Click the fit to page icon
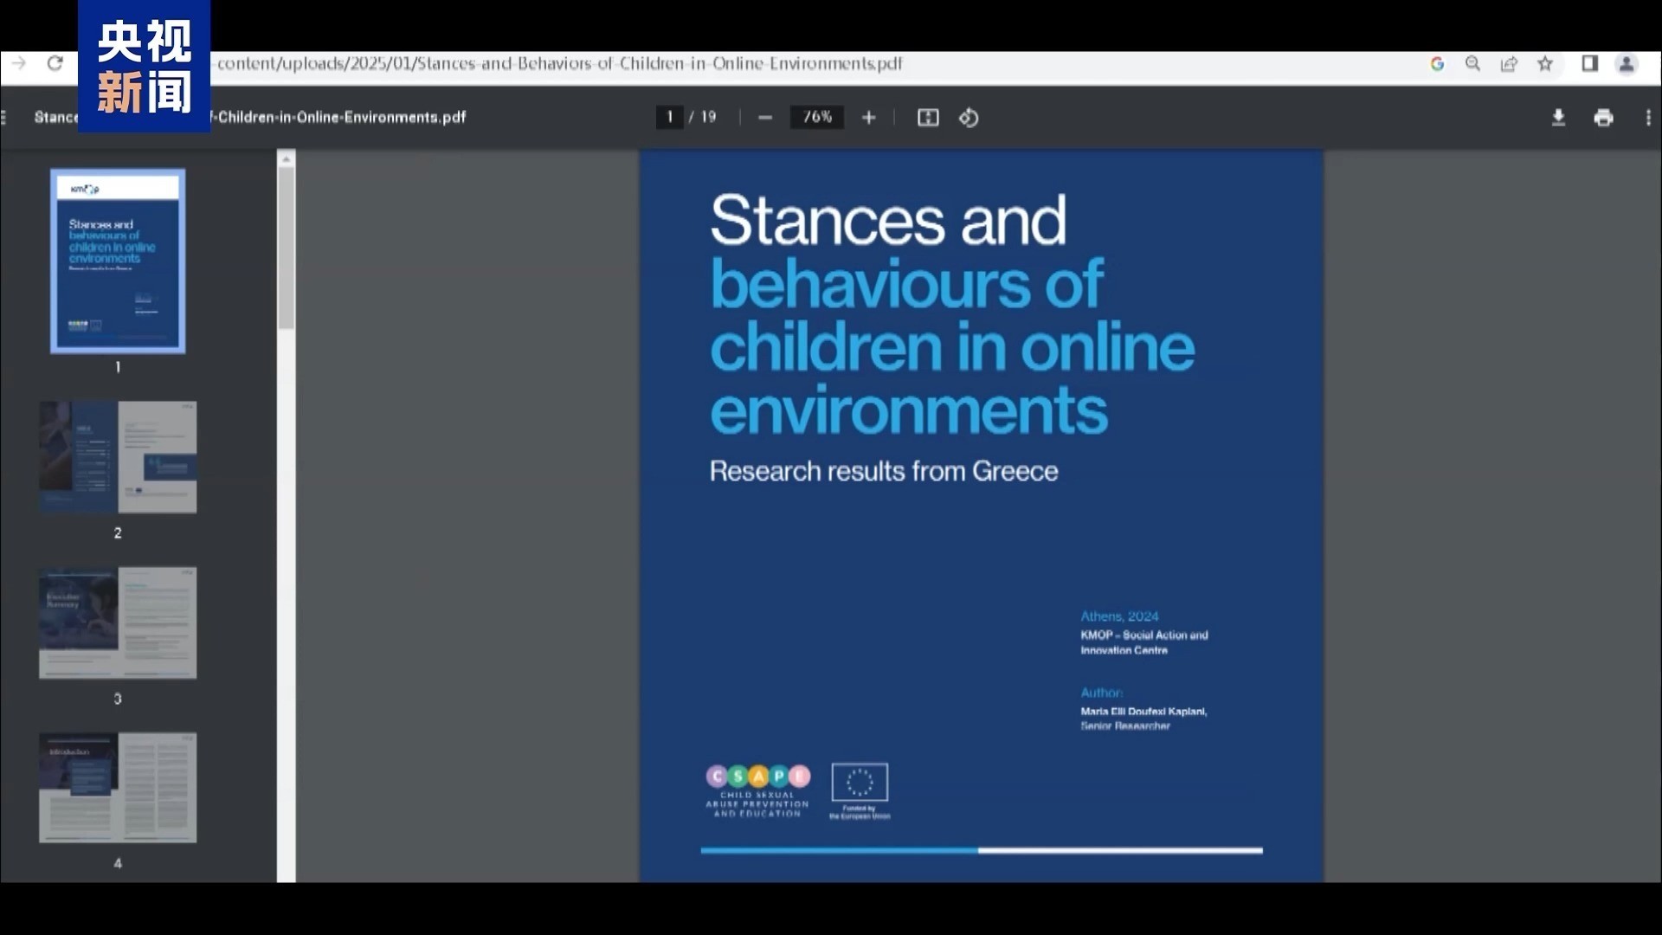 click(x=927, y=118)
